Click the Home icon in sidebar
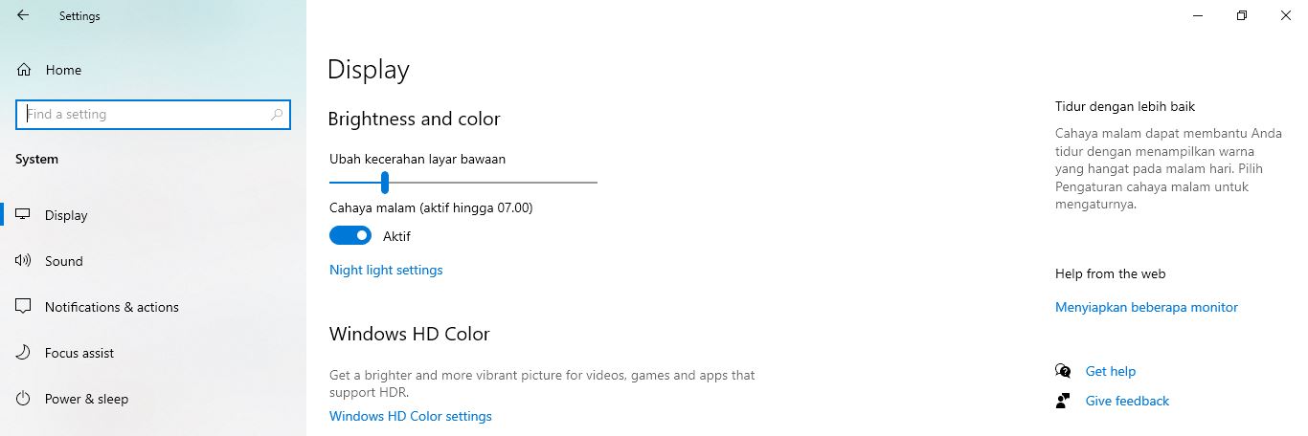 pyautogui.click(x=24, y=70)
